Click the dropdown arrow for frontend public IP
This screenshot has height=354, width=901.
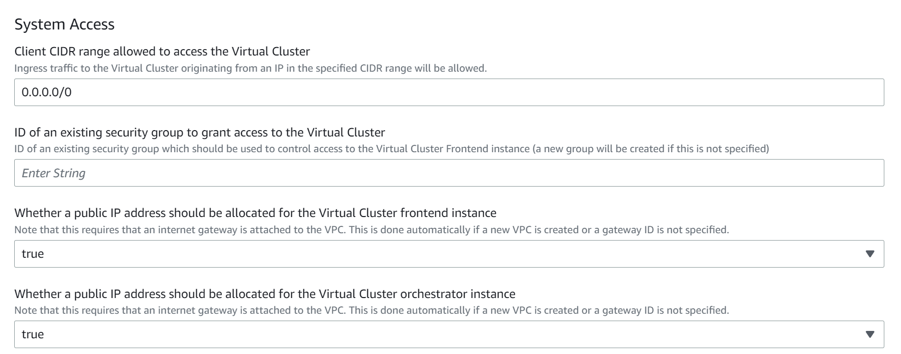[870, 254]
